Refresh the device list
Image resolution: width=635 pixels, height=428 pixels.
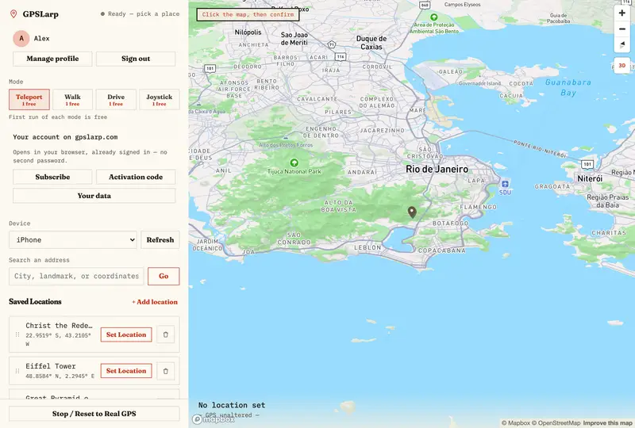coord(160,240)
